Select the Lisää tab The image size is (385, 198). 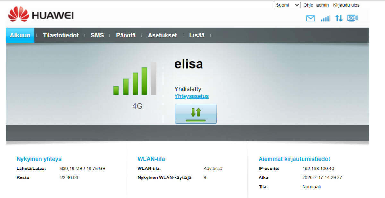point(197,35)
